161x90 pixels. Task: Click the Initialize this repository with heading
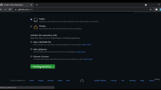click(44, 35)
